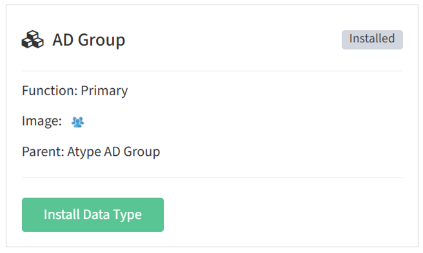
Task: Click the blue users group image icon
Action: [x=77, y=122]
